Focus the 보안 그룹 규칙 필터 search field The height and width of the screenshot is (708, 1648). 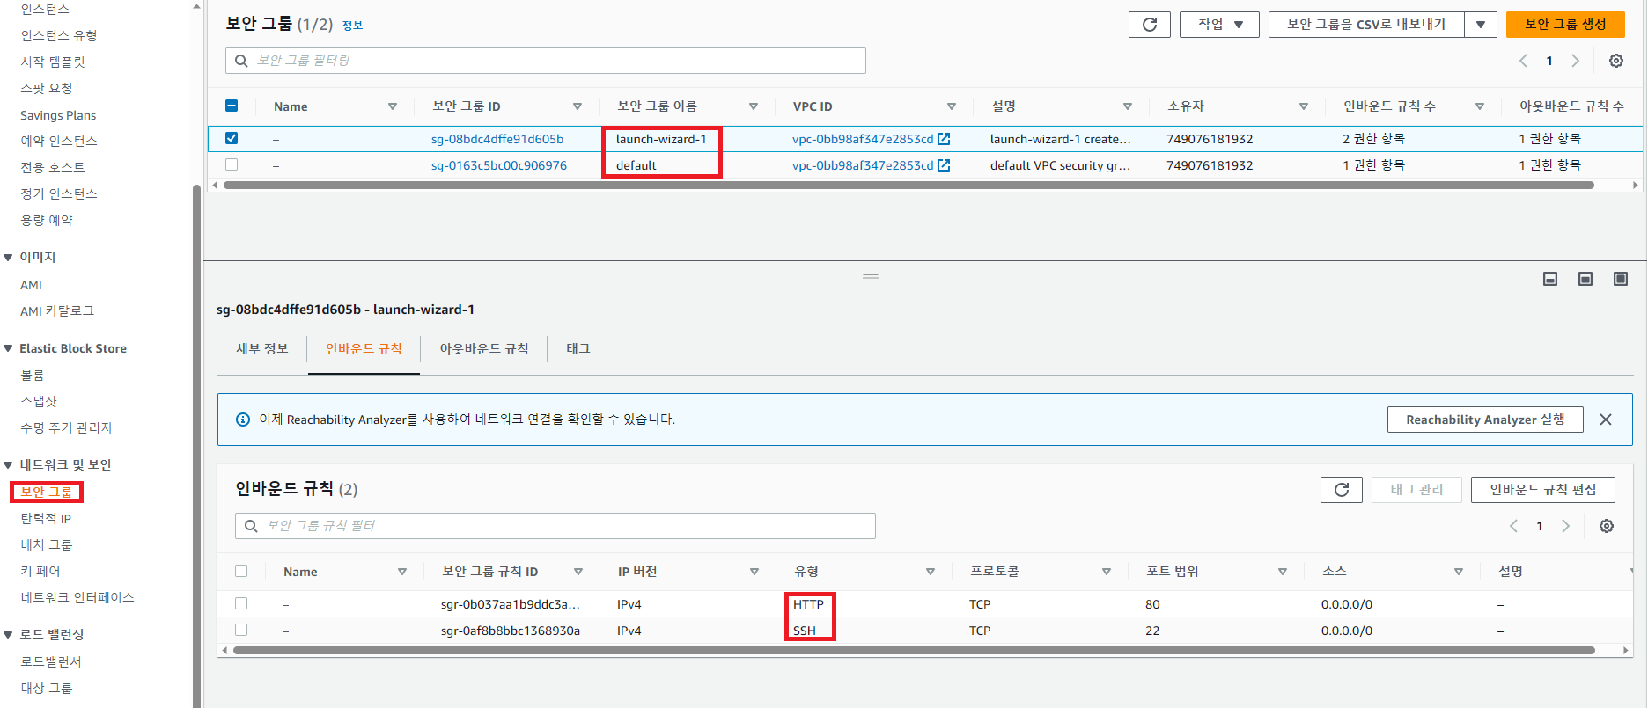pos(555,526)
